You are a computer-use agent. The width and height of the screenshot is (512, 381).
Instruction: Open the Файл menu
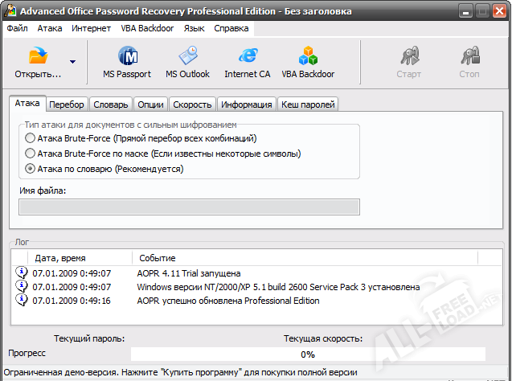[17, 28]
